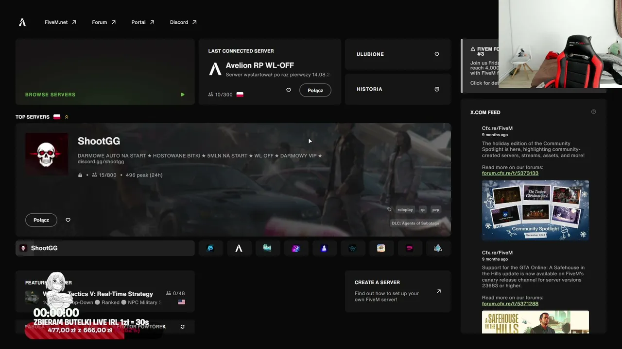Click the first Cfx.re/FiveM post author name
Viewport: 622px width, 349px height.
coord(497,128)
